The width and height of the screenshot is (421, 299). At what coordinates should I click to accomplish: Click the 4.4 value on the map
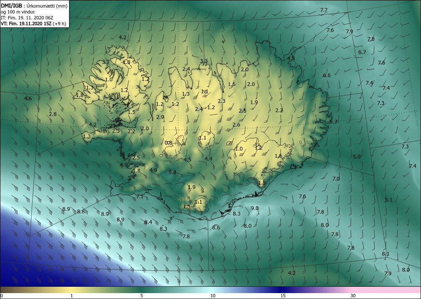(209, 159)
